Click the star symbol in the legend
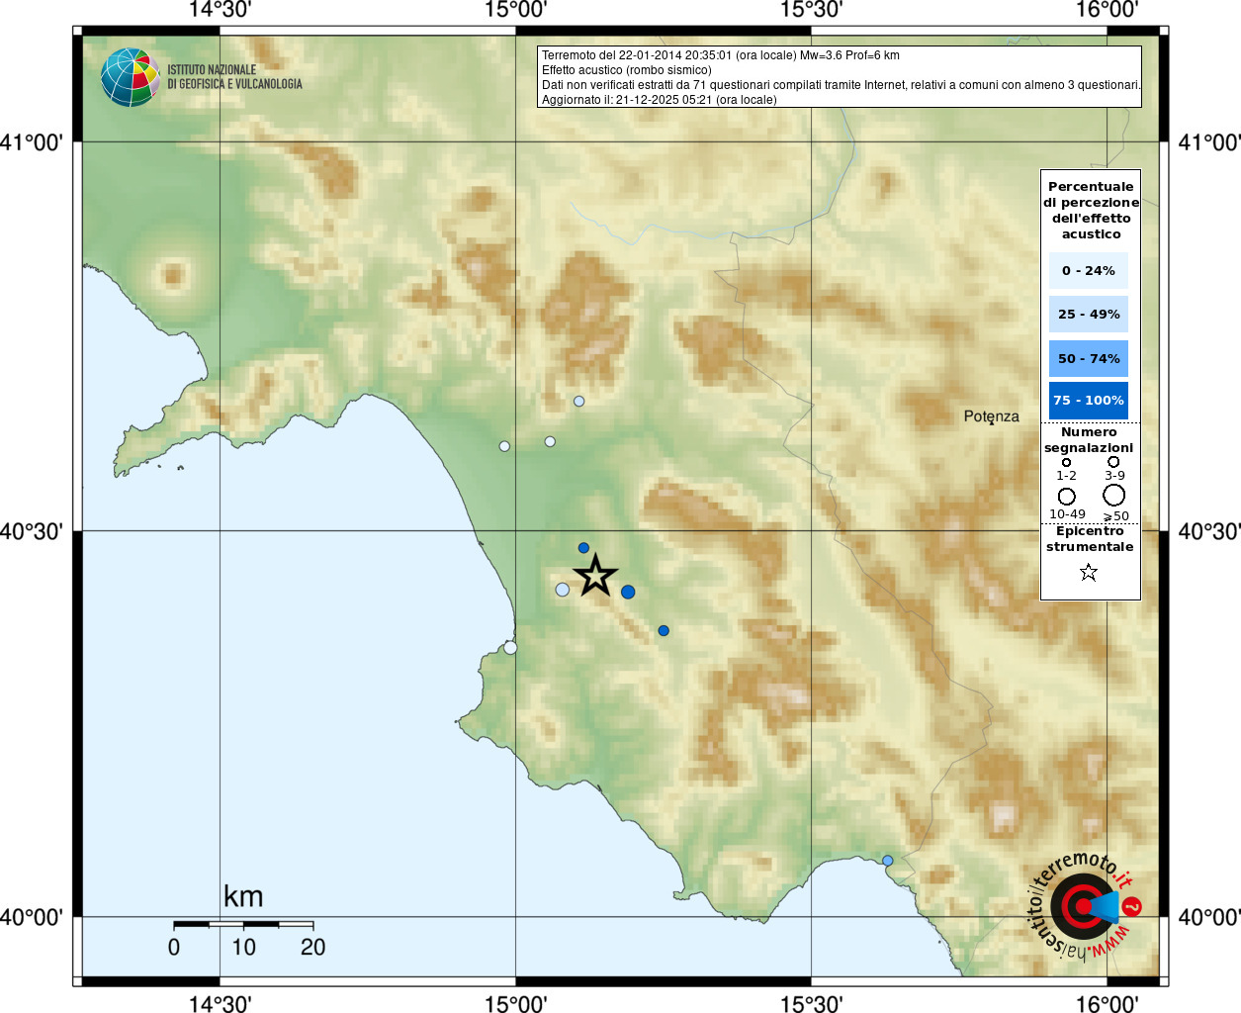 (x=1089, y=572)
